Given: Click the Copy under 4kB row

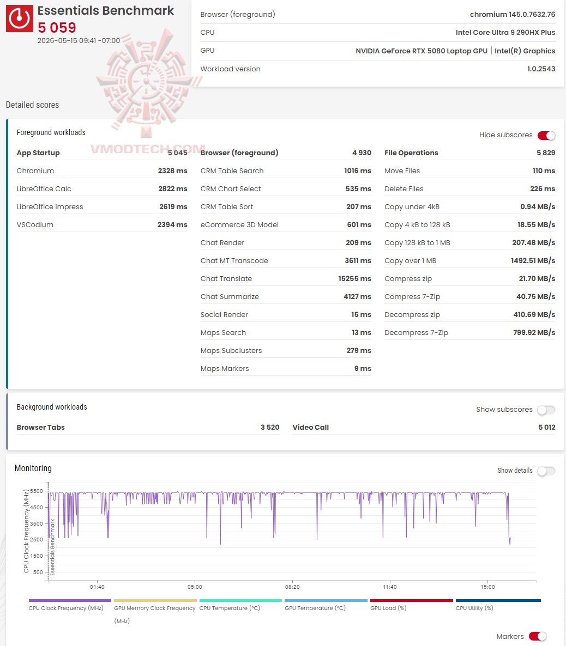Looking at the screenshot, I should 470,207.
